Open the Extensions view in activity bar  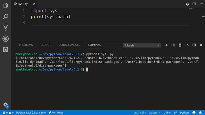(x=5, y=50)
